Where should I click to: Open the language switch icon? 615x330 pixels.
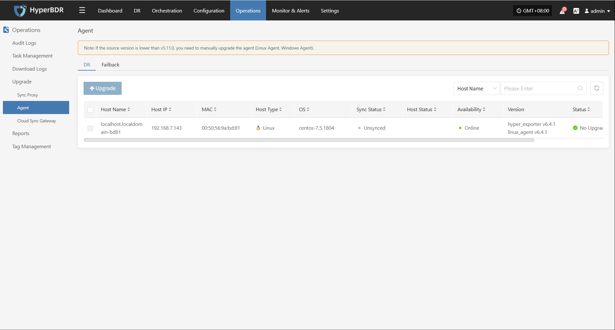coord(576,11)
